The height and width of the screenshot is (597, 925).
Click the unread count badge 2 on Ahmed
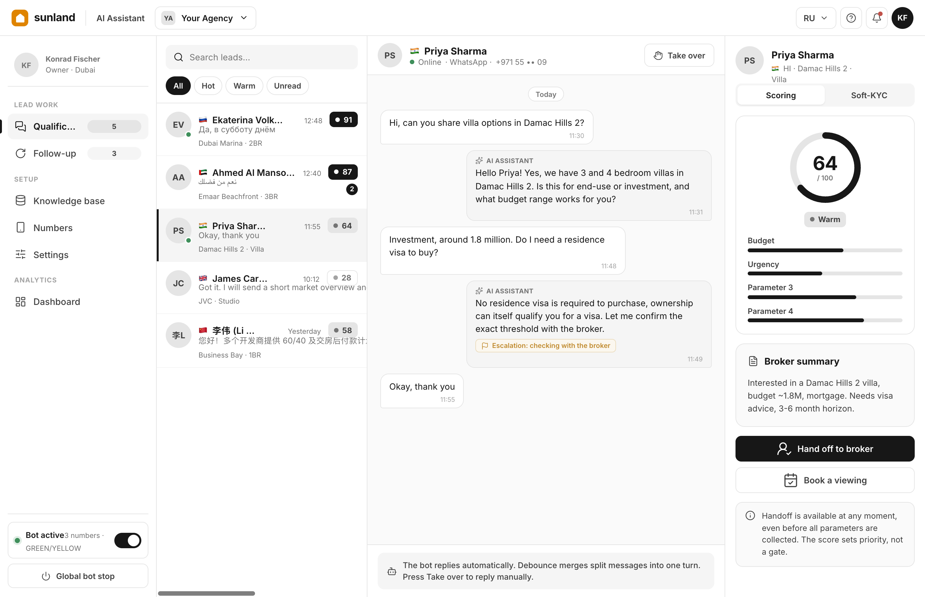352,189
